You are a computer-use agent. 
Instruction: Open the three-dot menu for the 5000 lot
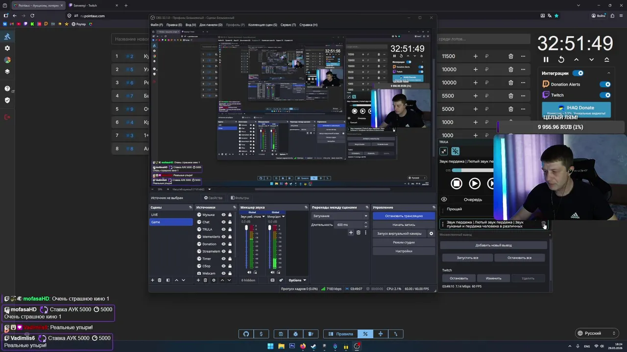(x=523, y=109)
